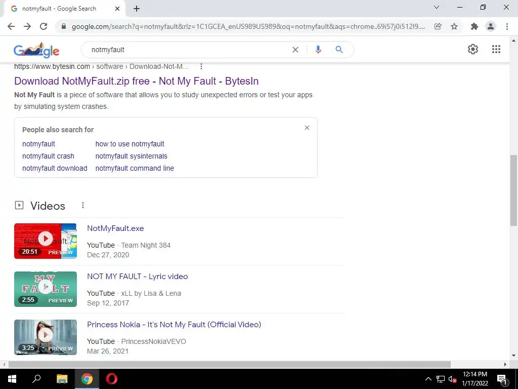Open network status tray icon
This screenshot has width=518, height=389.
point(441,379)
